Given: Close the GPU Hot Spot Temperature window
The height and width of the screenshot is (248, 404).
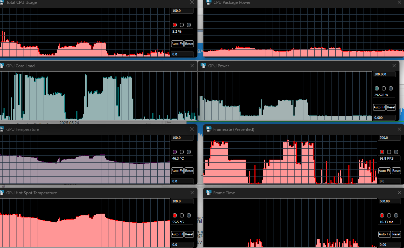Looking at the screenshot, I should coord(192,193).
